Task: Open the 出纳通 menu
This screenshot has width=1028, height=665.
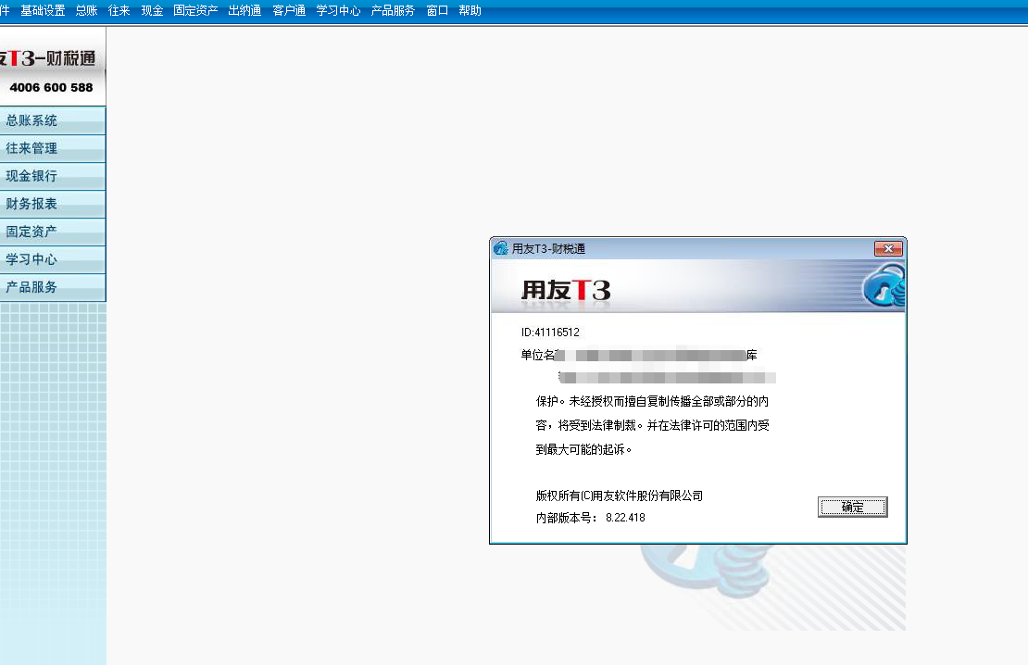Action: (x=244, y=10)
